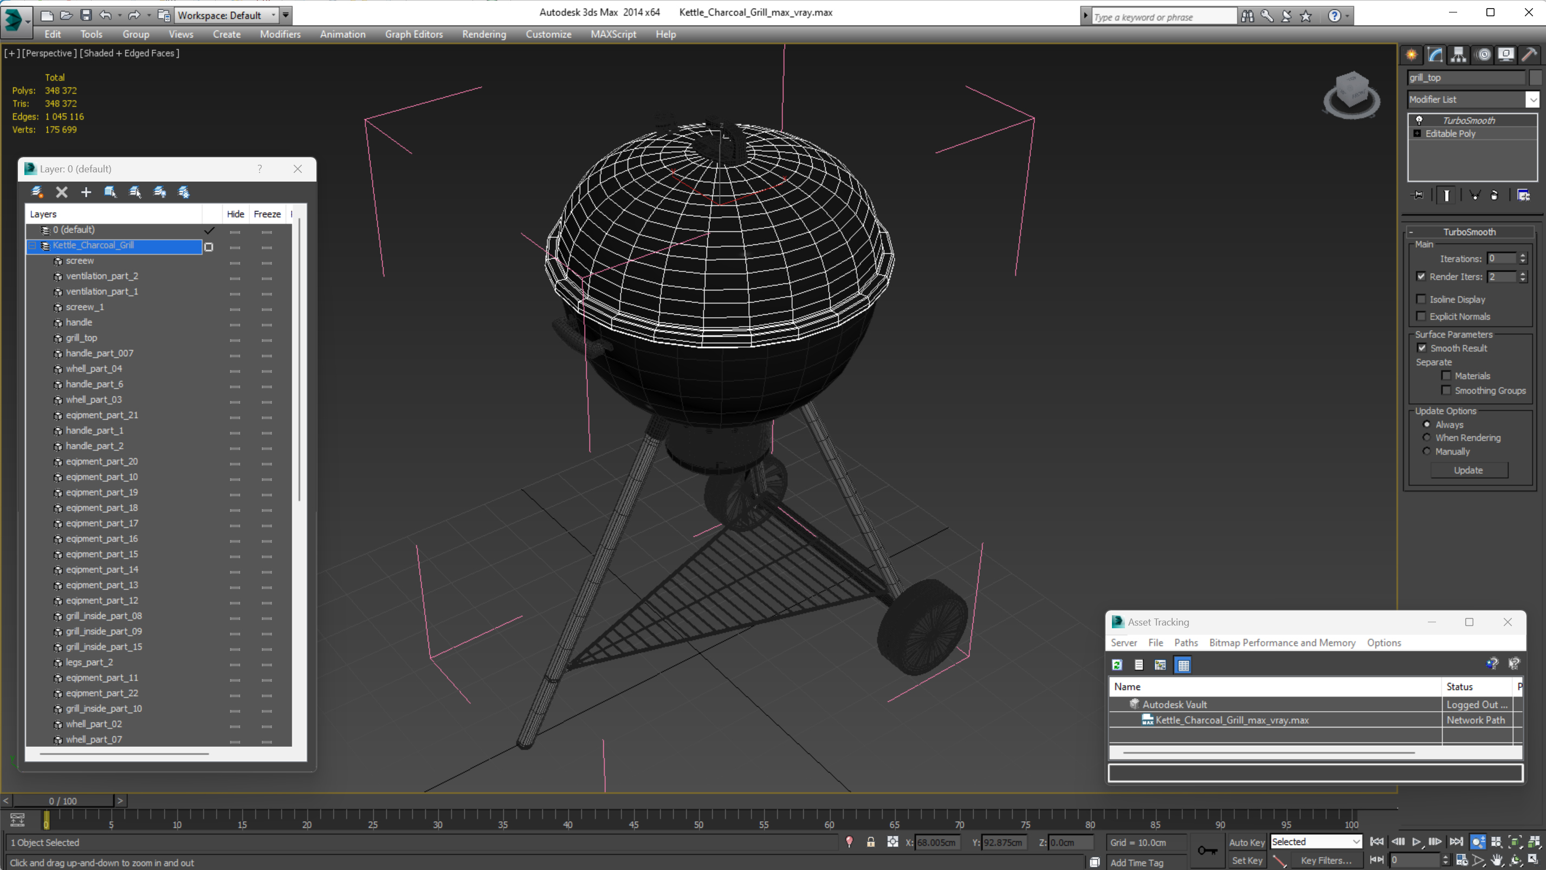Open the MAXScript menu
The height and width of the screenshot is (870, 1546).
click(x=613, y=34)
